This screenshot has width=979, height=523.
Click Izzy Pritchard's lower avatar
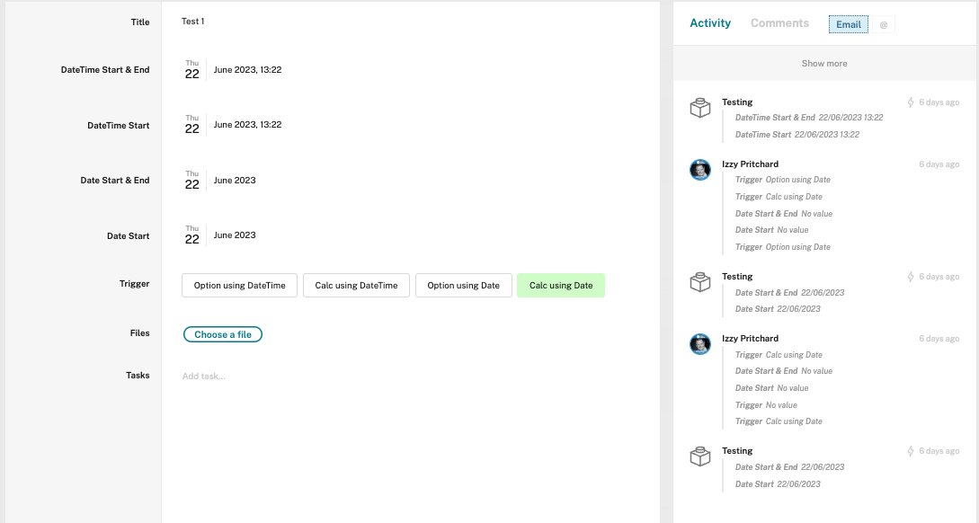(x=700, y=344)
